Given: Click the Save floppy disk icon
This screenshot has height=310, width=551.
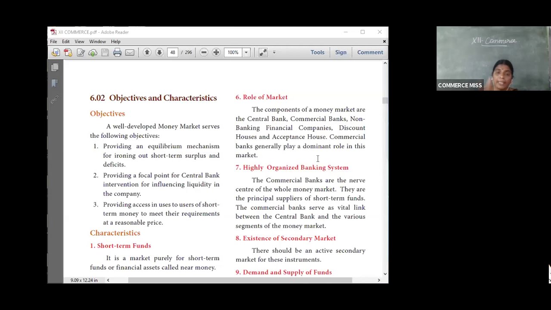Looking at the screenshot, I should click(105, 53).
